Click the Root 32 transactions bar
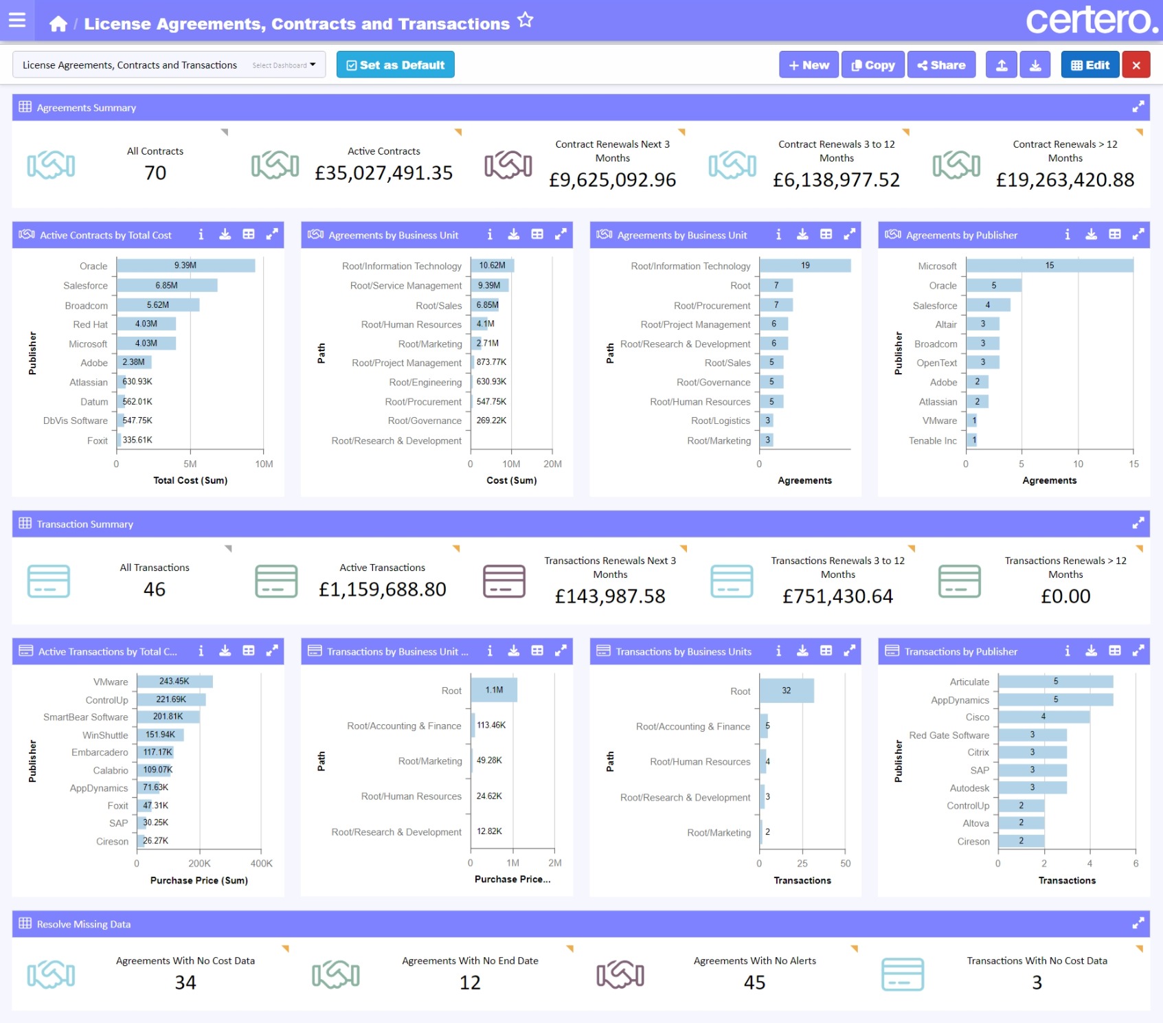 coord(787,690)
